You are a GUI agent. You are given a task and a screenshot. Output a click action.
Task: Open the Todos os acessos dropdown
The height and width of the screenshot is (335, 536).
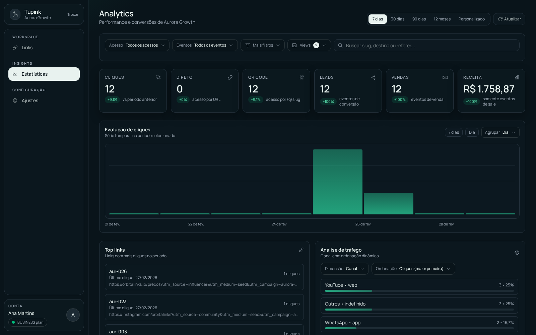point(137,45)
